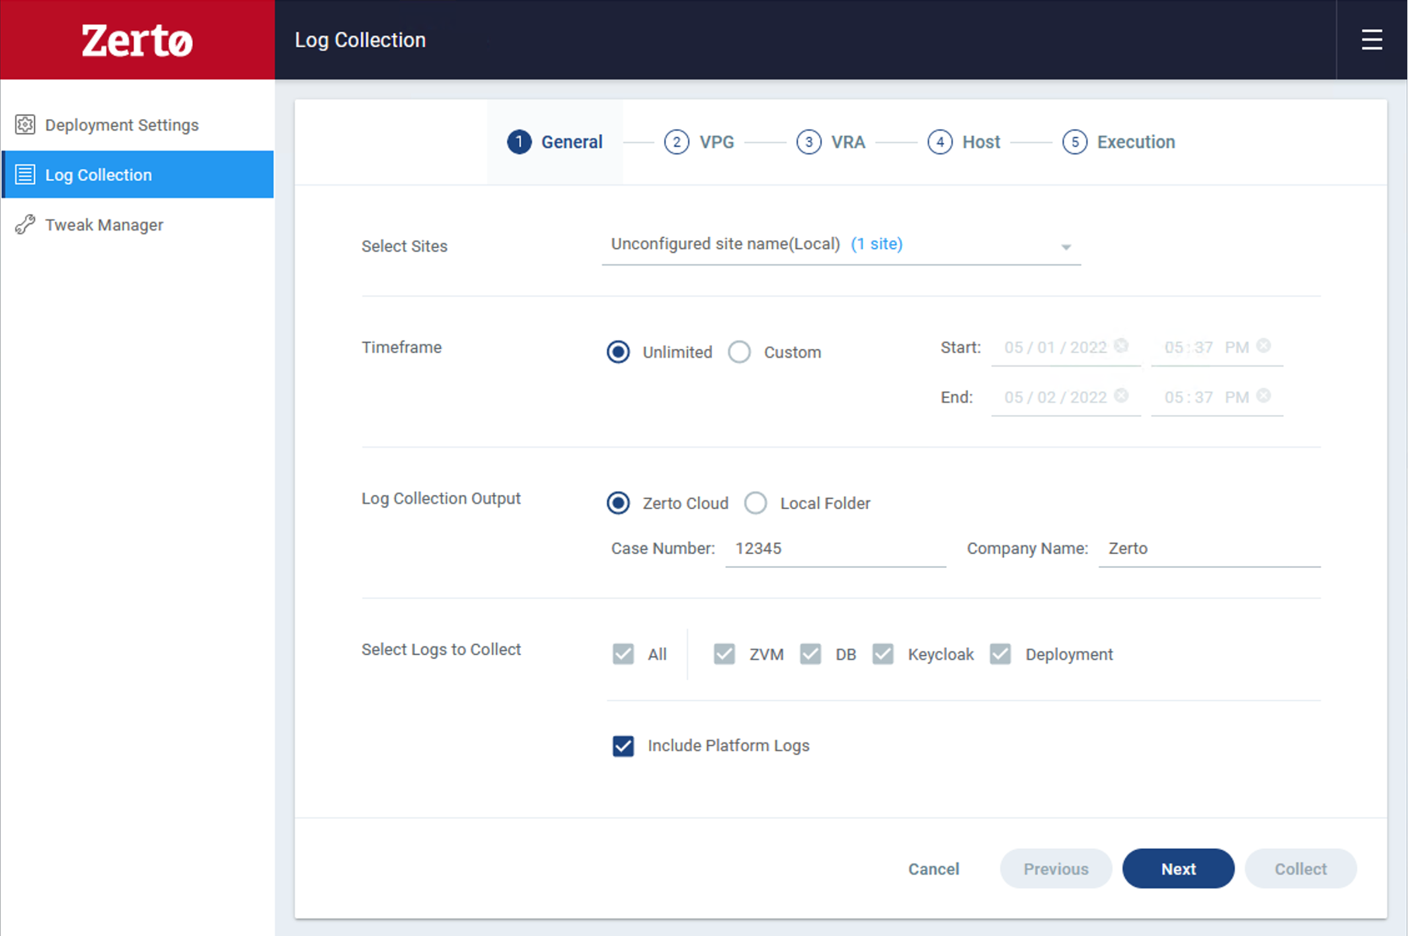Open the hamburger menu icon

click(1372, 40)
